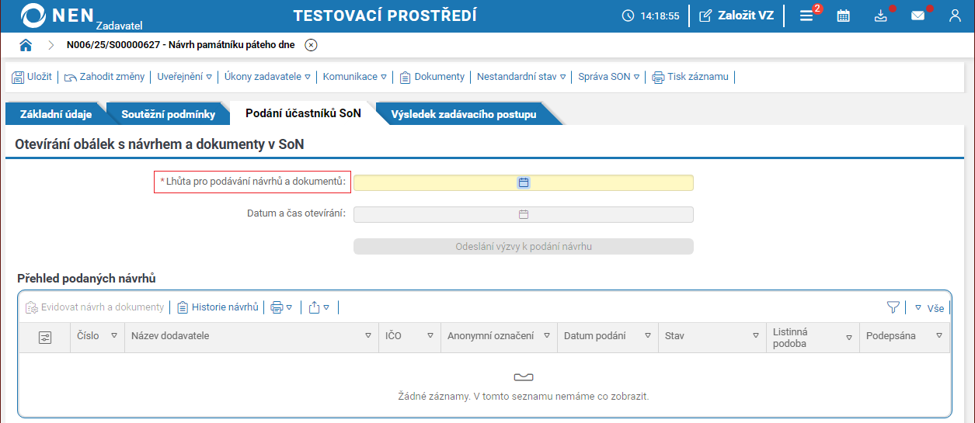Screen dimensions: 975x423
Task: Open the Název dodavatele column filter arrow
Action: [x=368, y=336]
